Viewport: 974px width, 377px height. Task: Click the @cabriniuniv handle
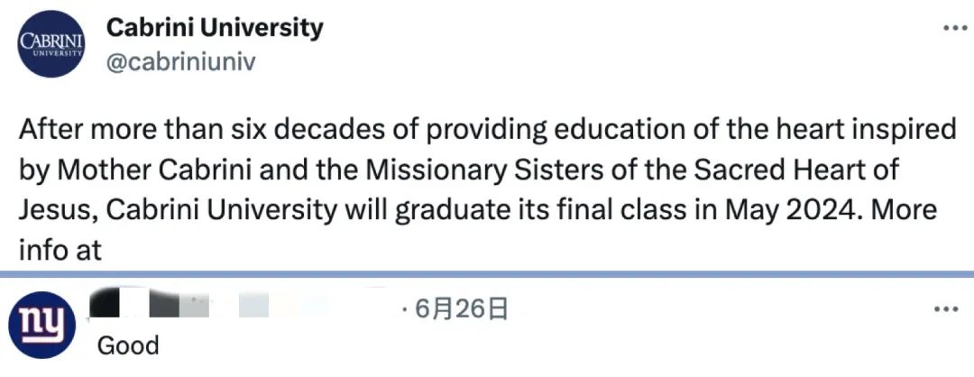click(x=181, y=61)
